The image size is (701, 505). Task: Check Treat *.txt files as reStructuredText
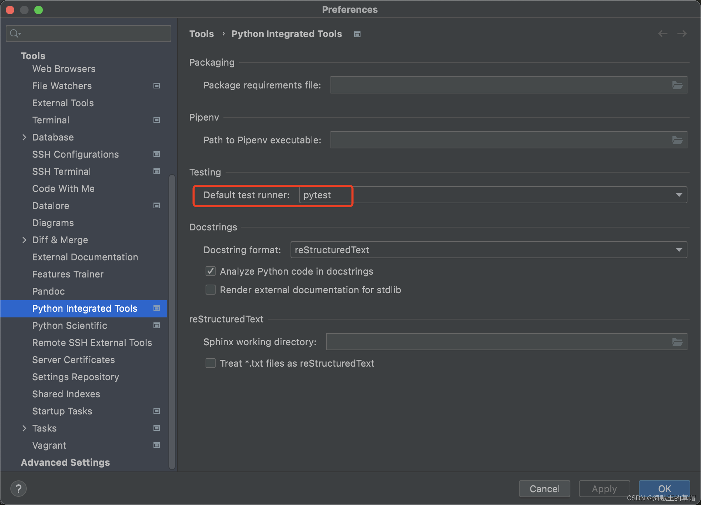point(211,363)
